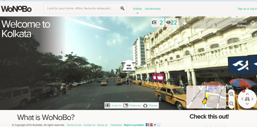
Task: Click the Places house icon
Action: [x=145, y=105]
